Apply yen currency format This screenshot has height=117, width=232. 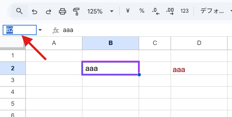click(128, 11)
